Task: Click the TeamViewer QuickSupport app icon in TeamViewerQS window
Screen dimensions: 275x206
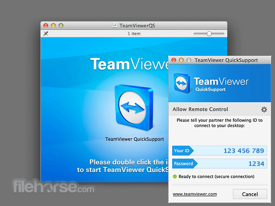Action: point(134,108)
